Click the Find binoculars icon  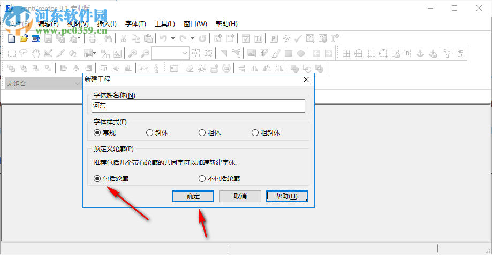(108, 38)
